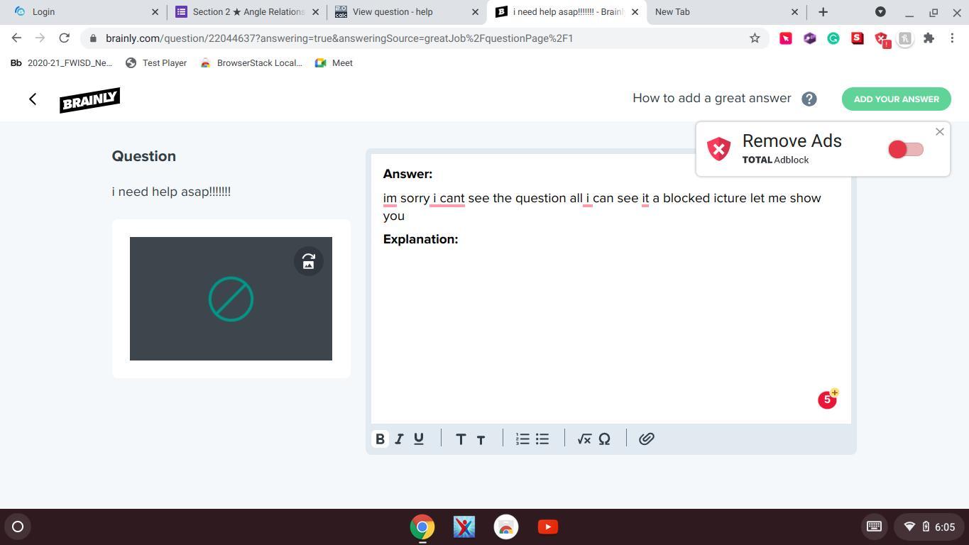This screenshot has width=969, height=545.
Task: Attach a file with the paperclip icon
Action: click(x=646, y=439)
